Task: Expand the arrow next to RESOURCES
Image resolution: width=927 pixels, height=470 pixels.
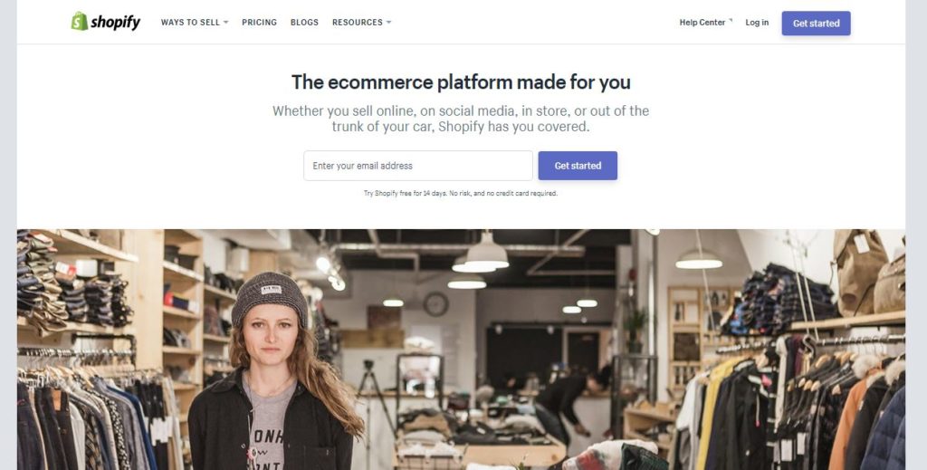Action: click(x=388, y=23)
